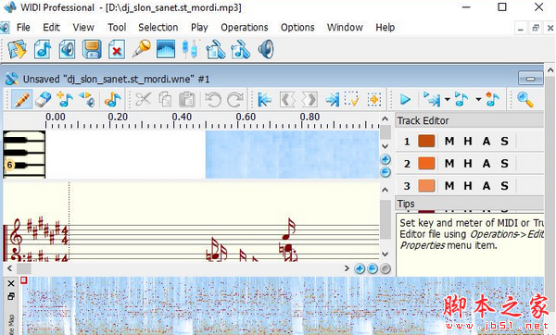Screen dimensions: 556x335
Task: Toggle H on track 2
Action: (468, 164)
